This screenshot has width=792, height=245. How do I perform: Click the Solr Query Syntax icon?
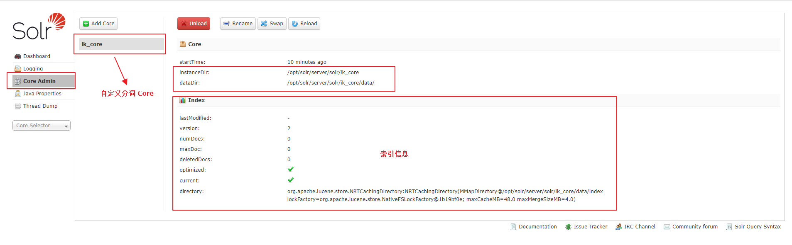point(729,227)
